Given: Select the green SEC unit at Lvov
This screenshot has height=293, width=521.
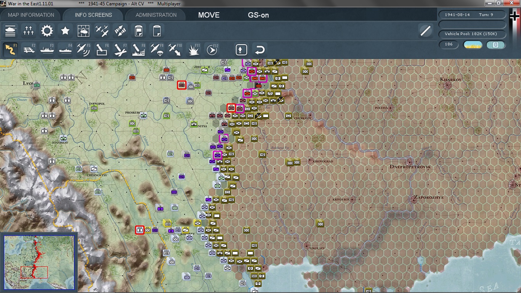Looking at the screenshot, I should [37, 85].
